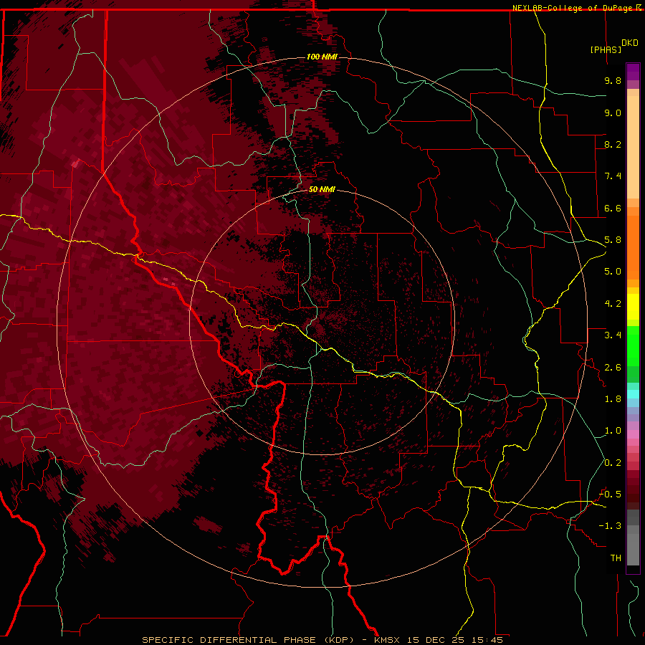Viewport: 645px width, 645px height.
Task: Click the 2.6 value on the color scale
Action: pos(613,368)
